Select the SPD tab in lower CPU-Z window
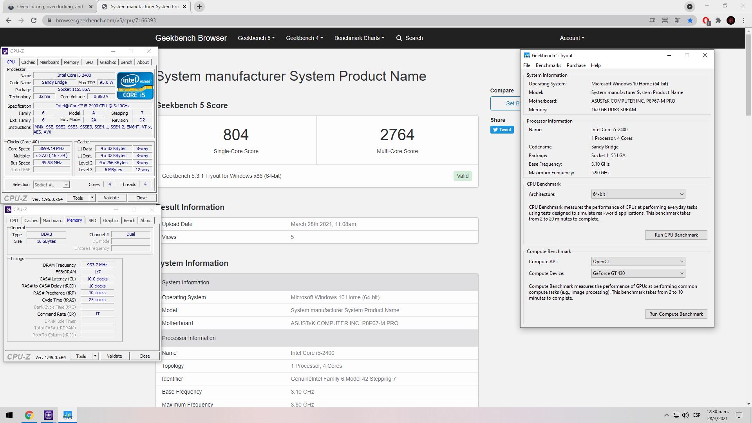 pyautogui.click(x=92, y=221)
